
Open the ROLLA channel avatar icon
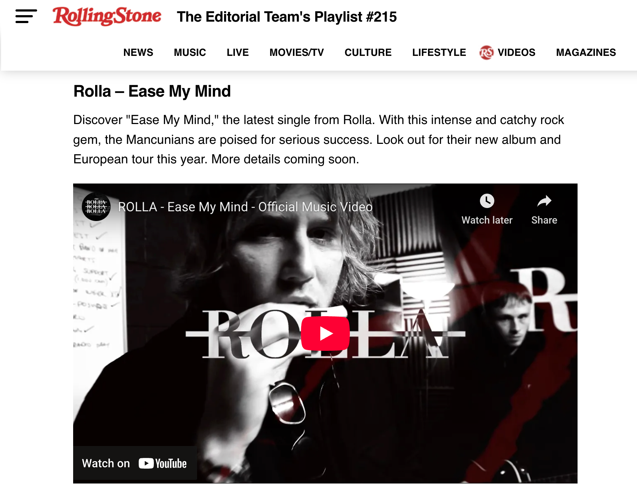[96, 207]
